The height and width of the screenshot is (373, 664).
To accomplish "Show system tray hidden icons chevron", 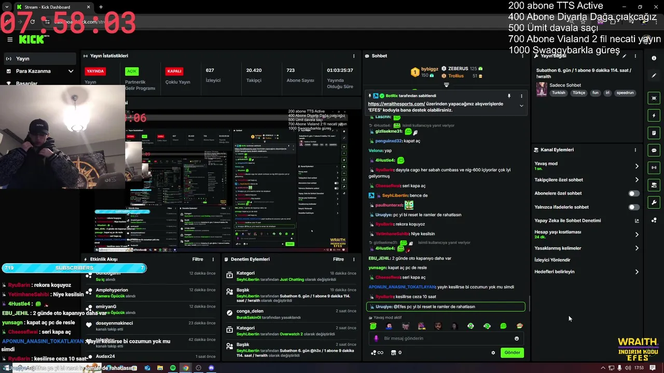I will coord(603,368).
